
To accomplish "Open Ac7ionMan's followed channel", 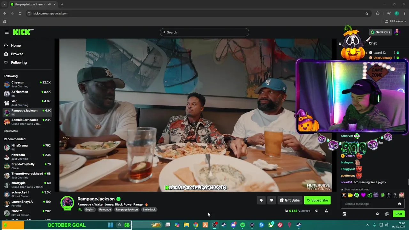I will (27, 94).
